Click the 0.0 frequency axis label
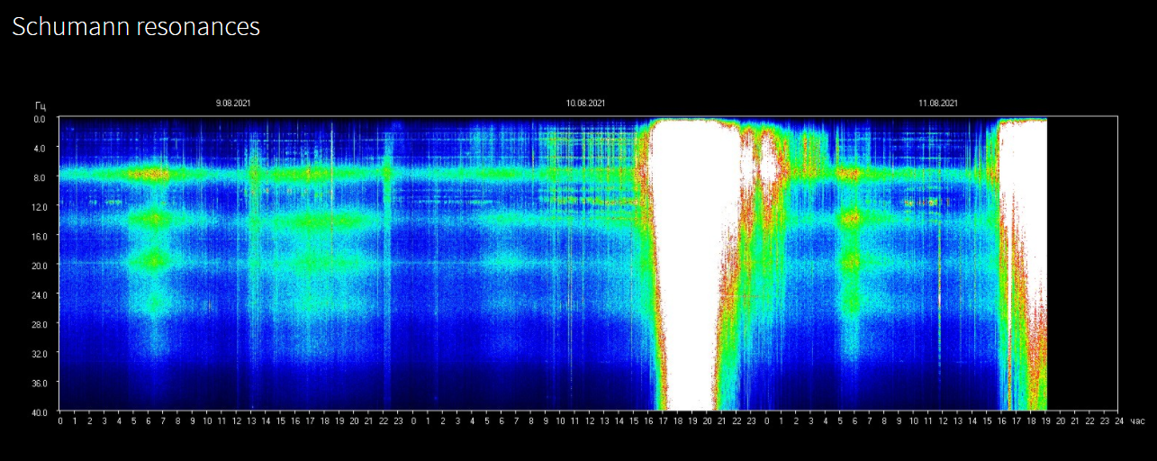Viewport: 1157px width, 461px height. pos(40,119)
